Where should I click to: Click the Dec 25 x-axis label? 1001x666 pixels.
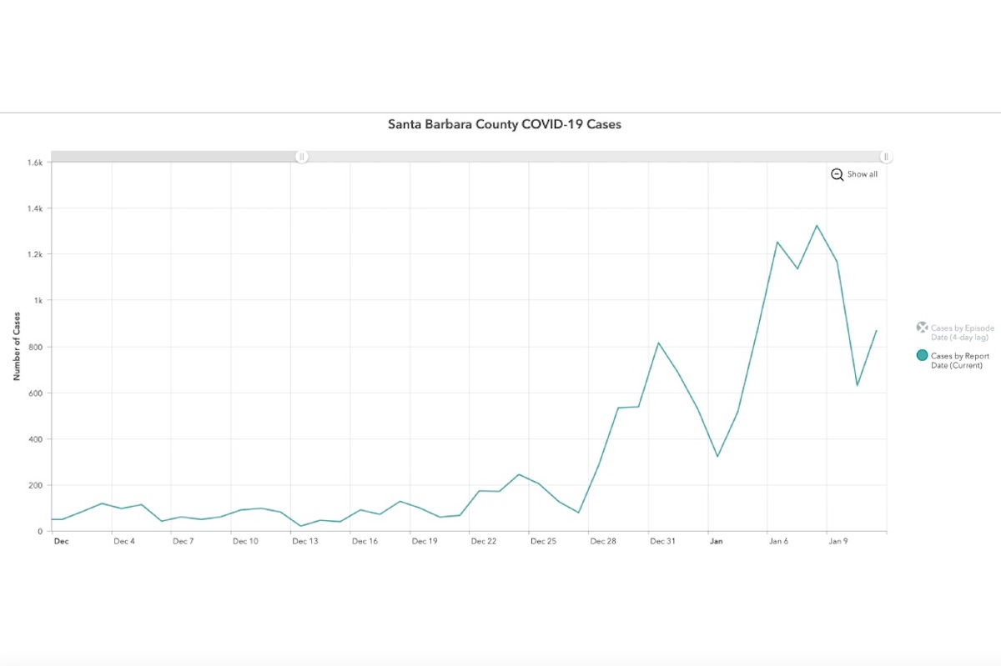click(543, 541)
